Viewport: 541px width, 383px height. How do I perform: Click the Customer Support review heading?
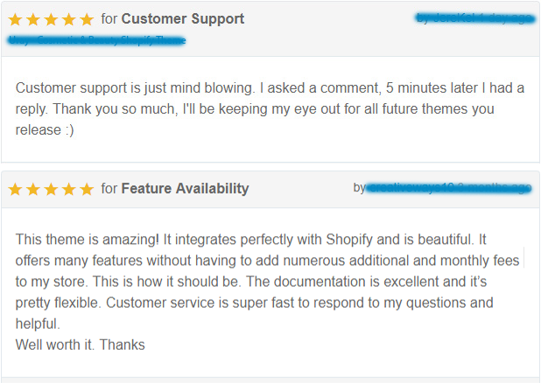coord(182,18)
